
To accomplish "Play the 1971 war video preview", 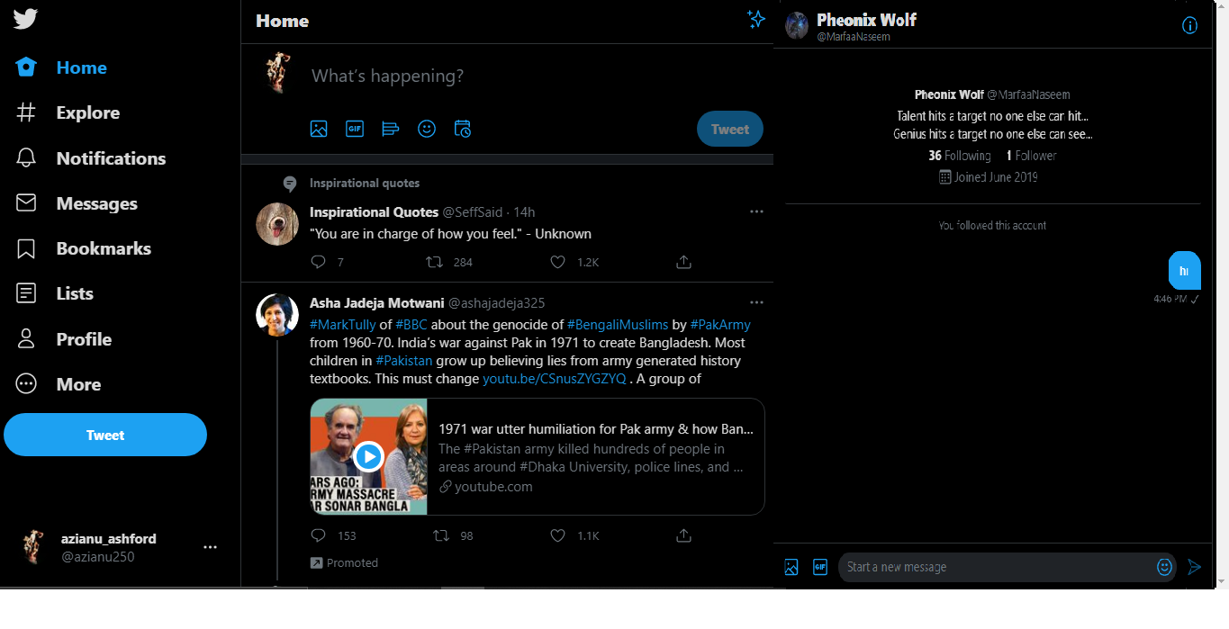I will click(368, 456).
